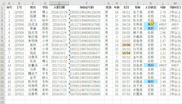
Task: Click the 年龄 header cell
Action: coord(117,7)
